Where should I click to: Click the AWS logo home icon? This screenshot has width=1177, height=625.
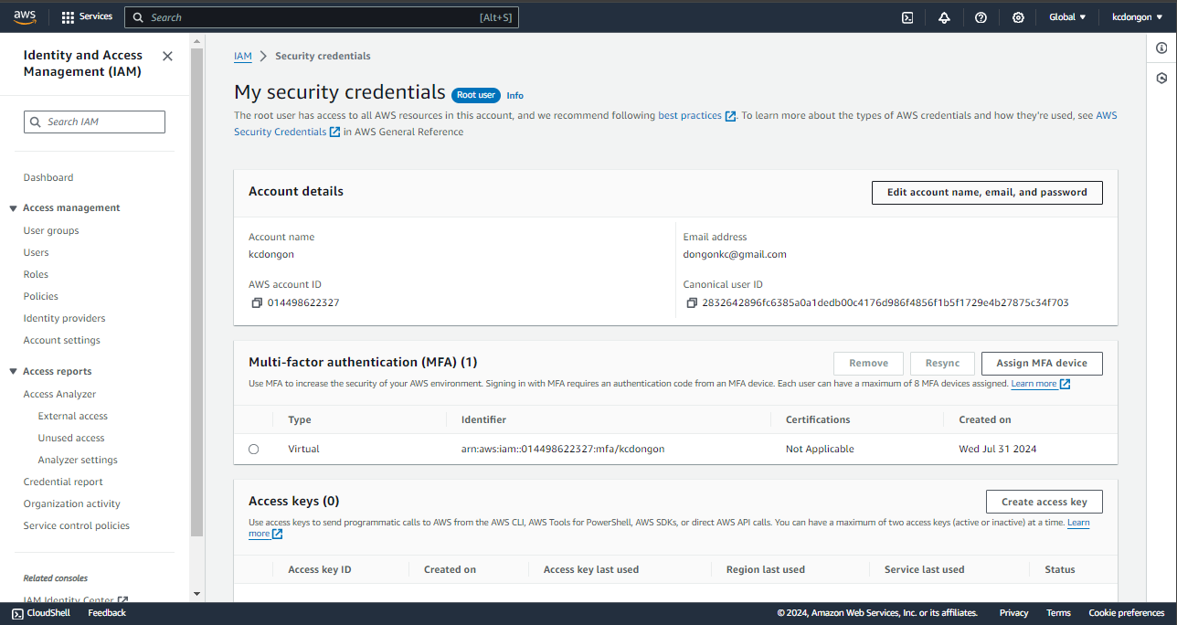(x=25, y=16)
